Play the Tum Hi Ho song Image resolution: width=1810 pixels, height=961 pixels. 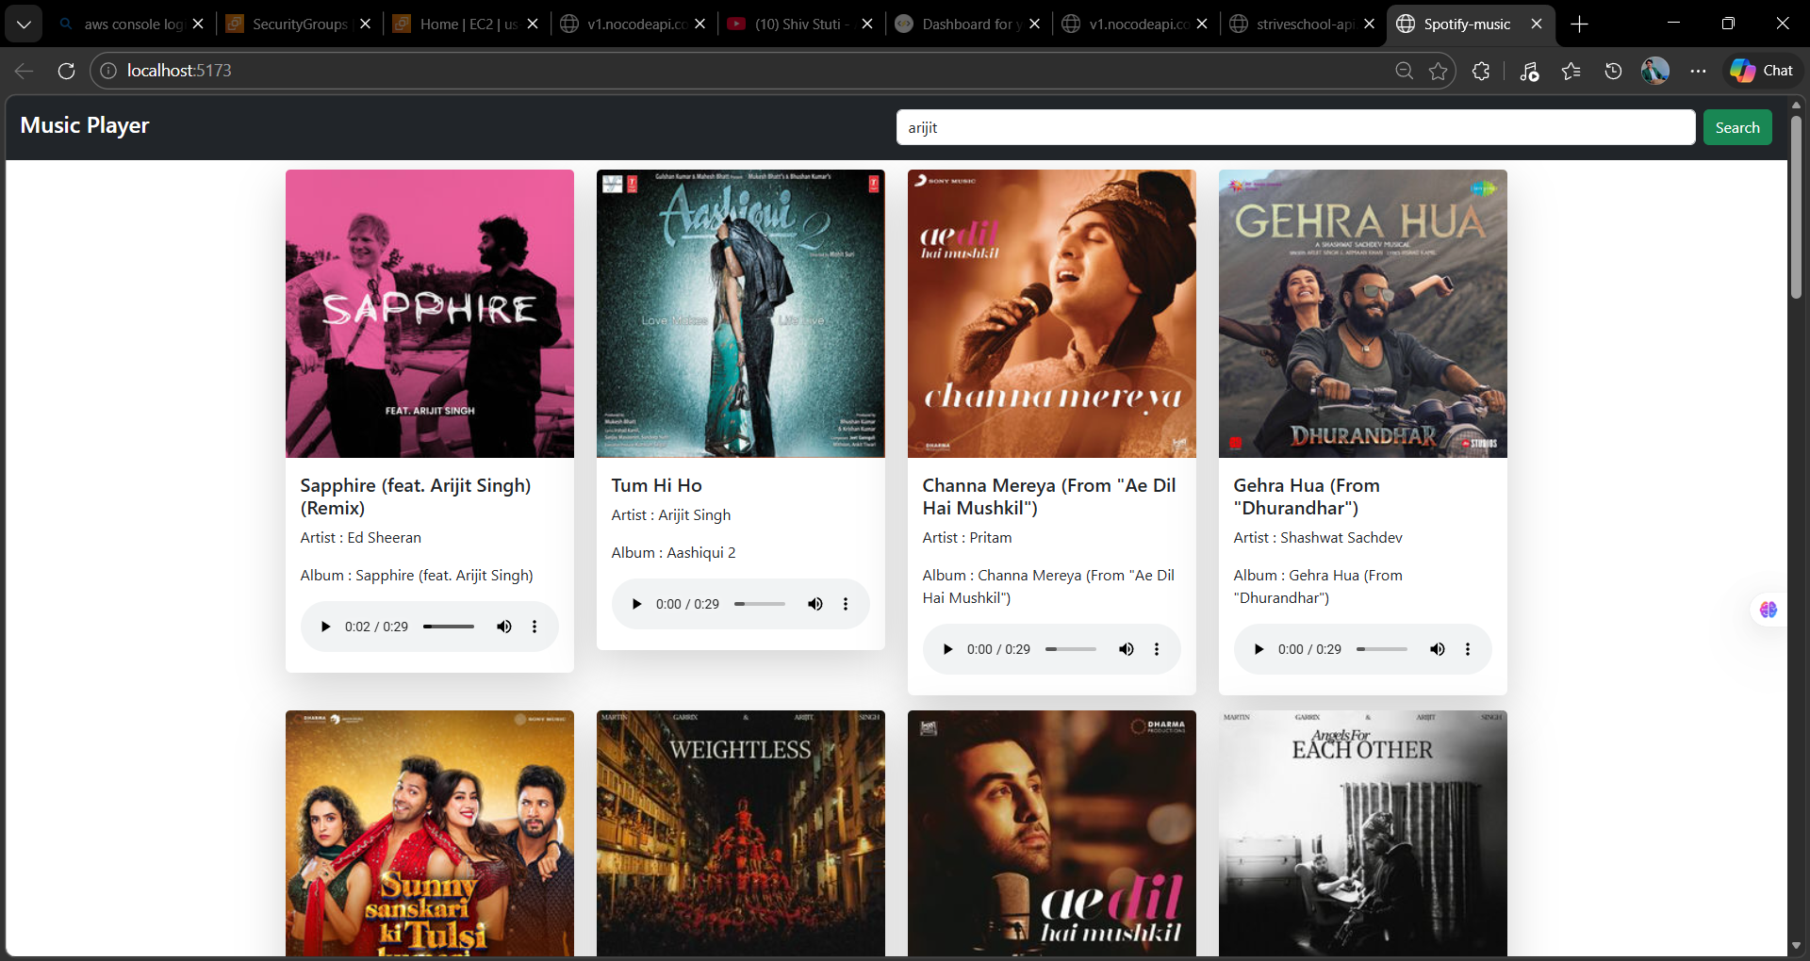pos(636,604)
